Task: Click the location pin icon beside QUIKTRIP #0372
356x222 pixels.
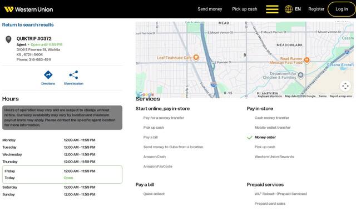Action: [x=8, y=39]
